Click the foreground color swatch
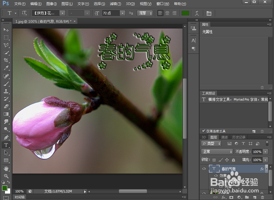 [5, 188]
